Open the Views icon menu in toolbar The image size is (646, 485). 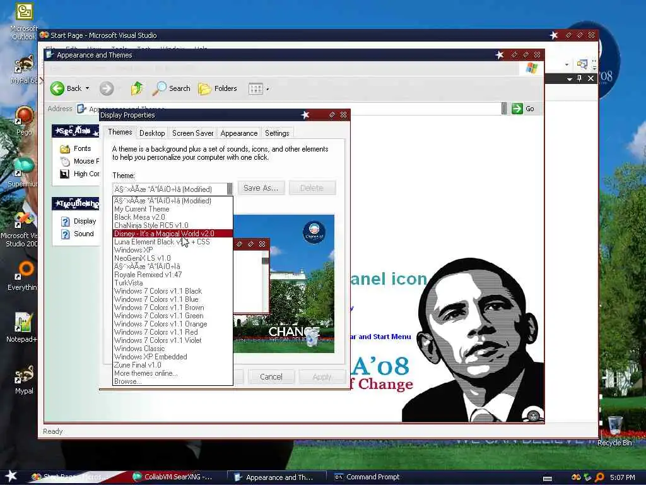point(256,88)
